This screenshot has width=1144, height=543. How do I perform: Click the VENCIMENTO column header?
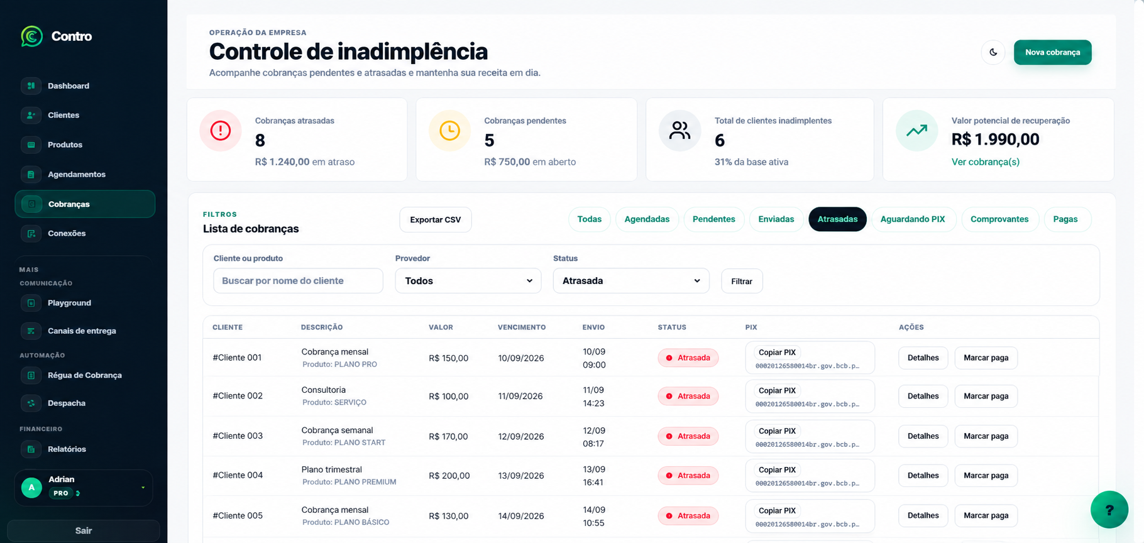point(522,327)
